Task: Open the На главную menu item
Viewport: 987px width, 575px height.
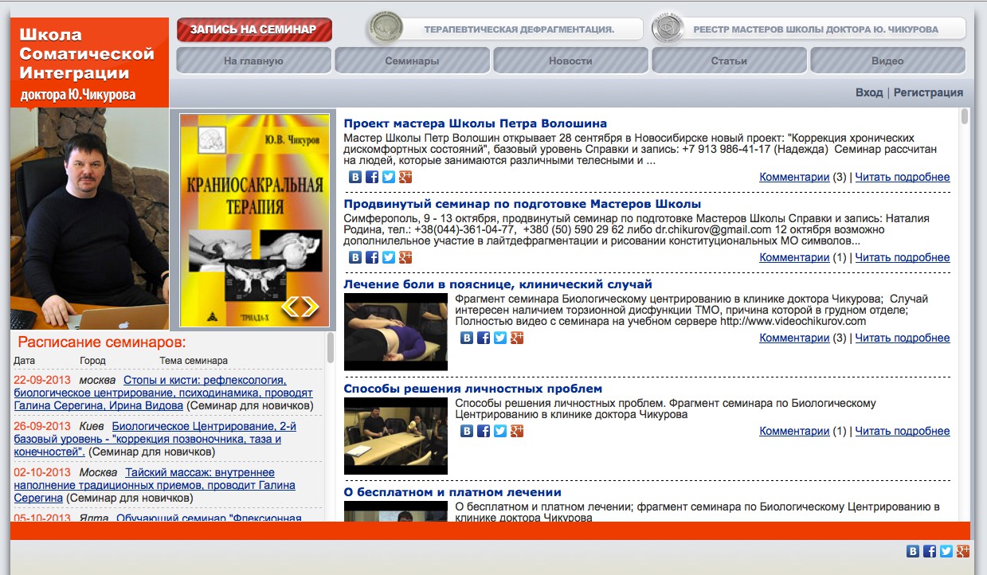Action: [x=253, y=61]
